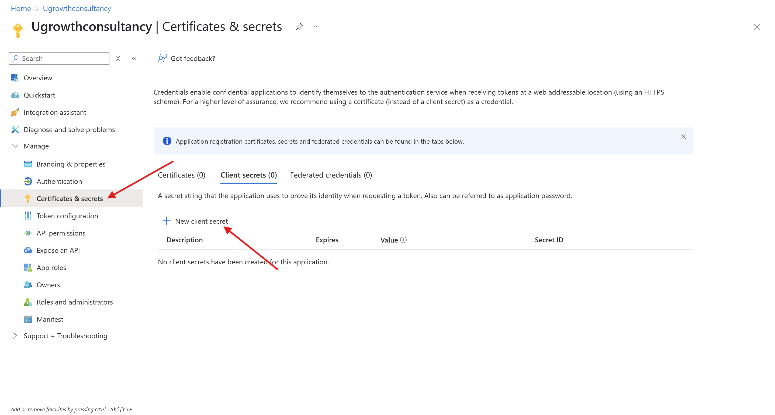Open the Expose an API section
775x415 pixels.
[x=58, y=250]
